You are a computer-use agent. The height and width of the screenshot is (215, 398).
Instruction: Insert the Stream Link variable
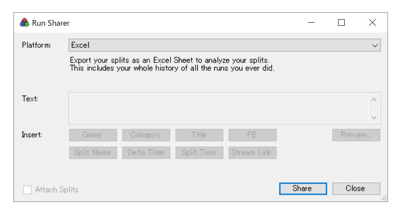[x=252, y=153]
